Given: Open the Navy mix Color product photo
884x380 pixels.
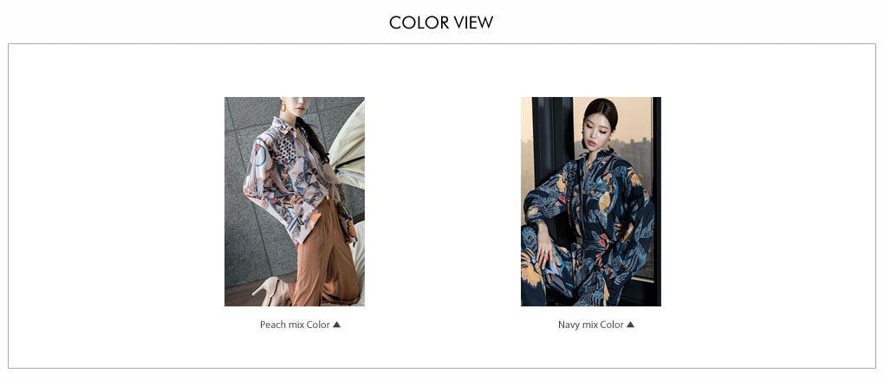Looking at the screenshot, I should [591, 202].
